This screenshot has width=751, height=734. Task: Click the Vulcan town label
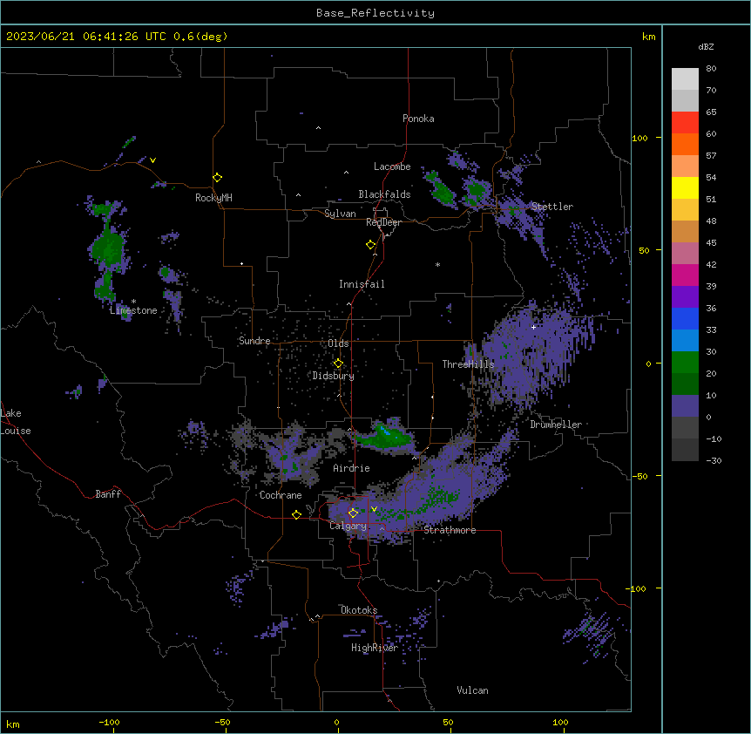click(472, 690)
